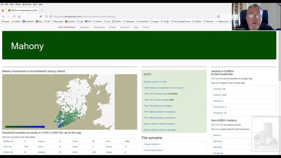Open the Bookmarks menu
This screenshot has height=158, width=281.
pyautogui.click(x=27, y=4)
